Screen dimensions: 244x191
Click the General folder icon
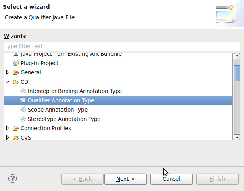(x=16, y=72)
